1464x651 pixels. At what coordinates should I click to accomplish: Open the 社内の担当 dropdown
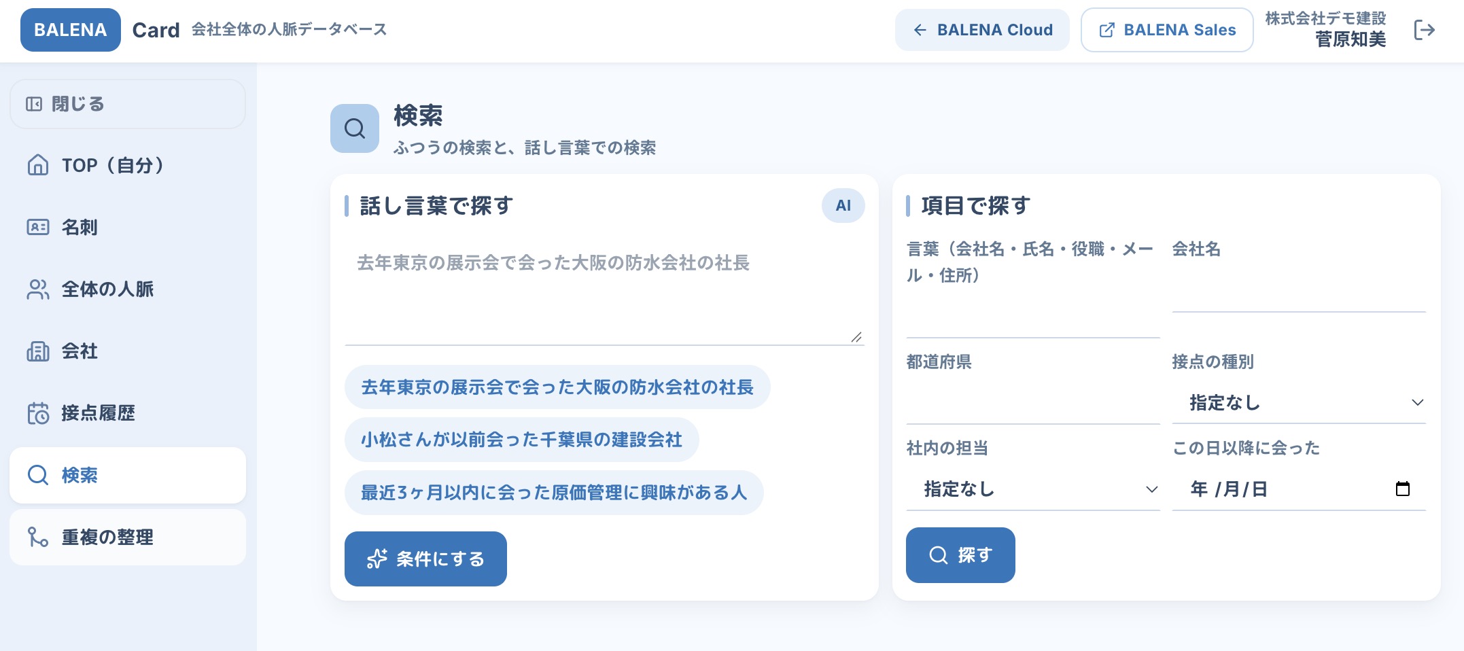click(x=1033, y=489)
